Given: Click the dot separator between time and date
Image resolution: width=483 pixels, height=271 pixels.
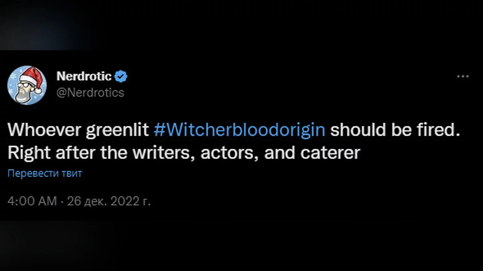Looking at the screenshot, I should (x=62, y=201).
